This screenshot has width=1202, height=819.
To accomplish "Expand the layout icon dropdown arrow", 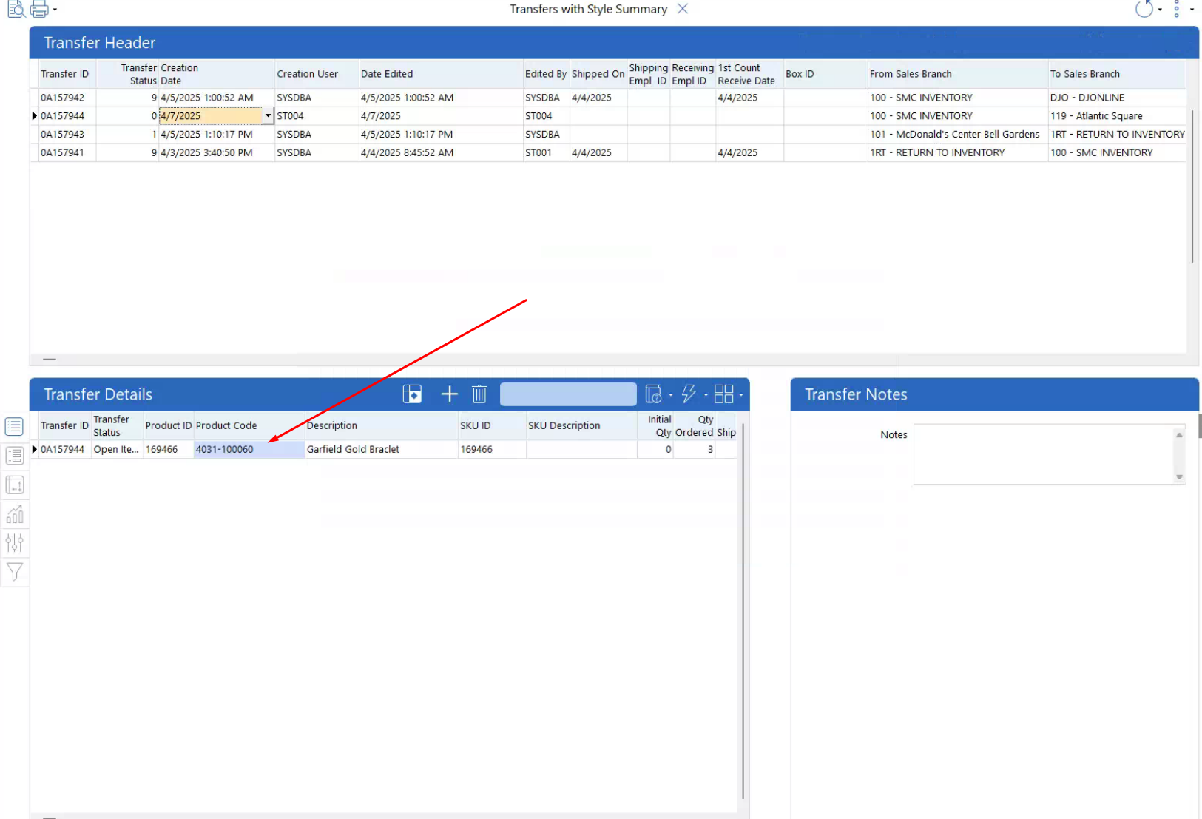I will click(741, 395).
